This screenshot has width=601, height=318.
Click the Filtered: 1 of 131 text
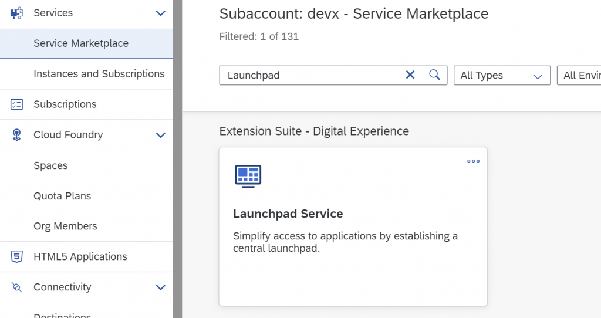pos(259,36)
